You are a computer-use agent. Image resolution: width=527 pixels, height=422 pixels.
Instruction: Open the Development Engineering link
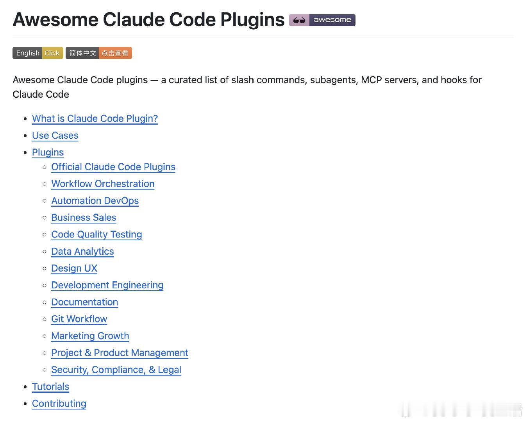pyautogui.click(x=107, y=285)
